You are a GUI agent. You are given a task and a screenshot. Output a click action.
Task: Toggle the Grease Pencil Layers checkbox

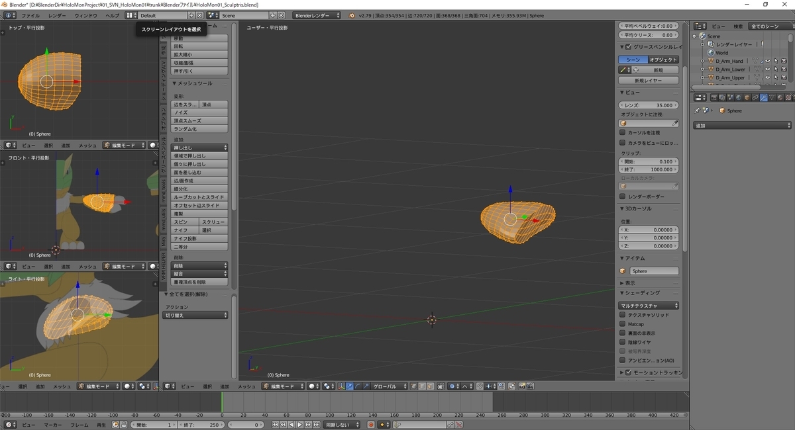click(628, 47)
